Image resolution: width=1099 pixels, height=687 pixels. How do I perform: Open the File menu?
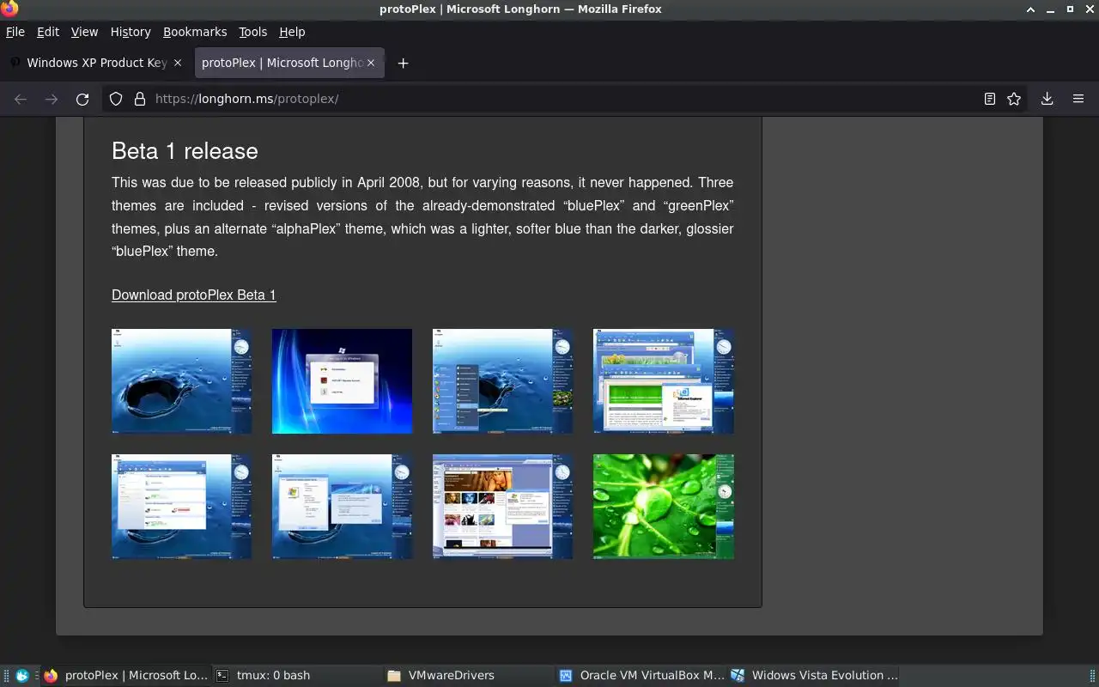tap(15, 32)
